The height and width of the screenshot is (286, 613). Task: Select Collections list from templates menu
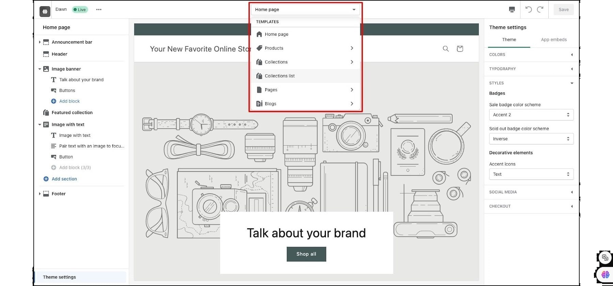[280, 76]
